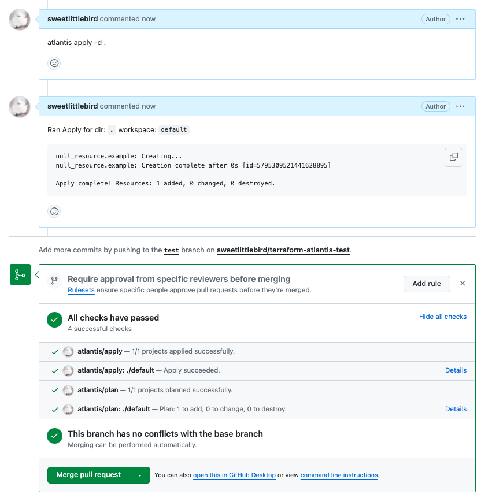This screenshot has height=498, width=481.
Task: Click avatar in atlantis/apply check row
Action: (x=68, y=352)
